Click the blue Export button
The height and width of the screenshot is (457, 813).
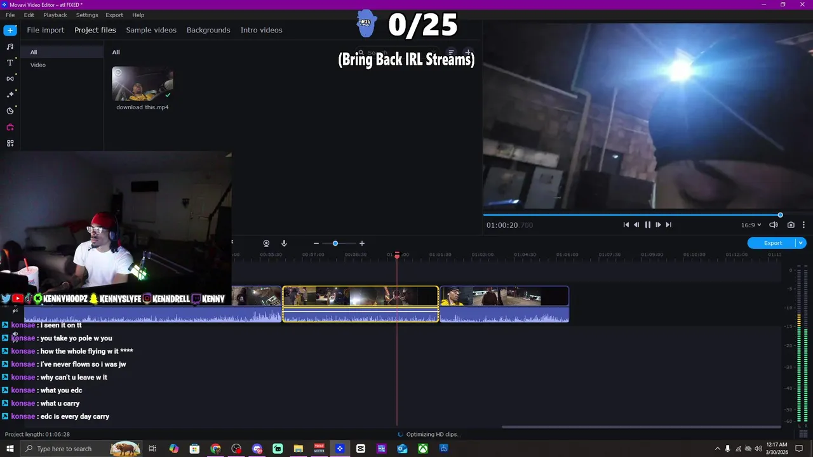[x=772, y=243]
